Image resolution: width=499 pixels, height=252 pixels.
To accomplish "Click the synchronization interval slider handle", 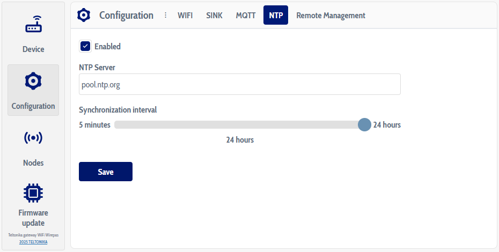I will tap(364, 125).
